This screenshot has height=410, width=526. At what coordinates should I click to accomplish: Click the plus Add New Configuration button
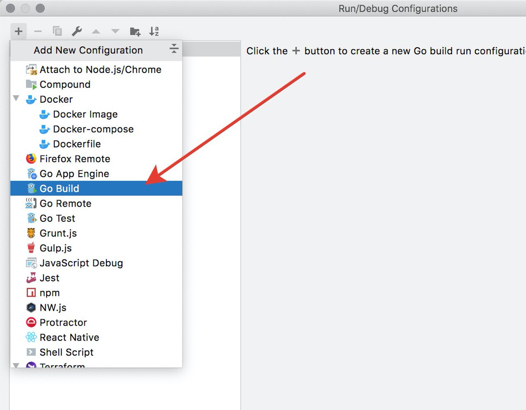[18, 31]
